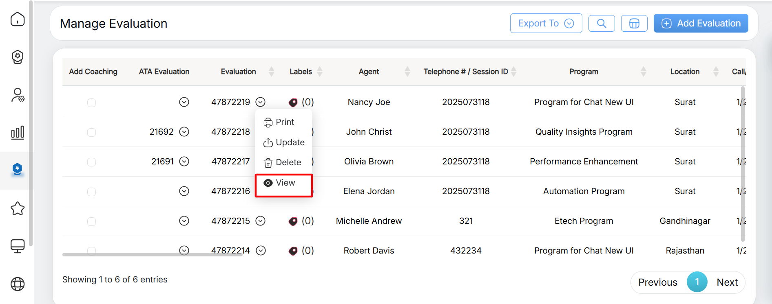This screenshot has height=304, width=772.
Task: Open the home icon in sidebar
Action: click(x=18, y=19)
